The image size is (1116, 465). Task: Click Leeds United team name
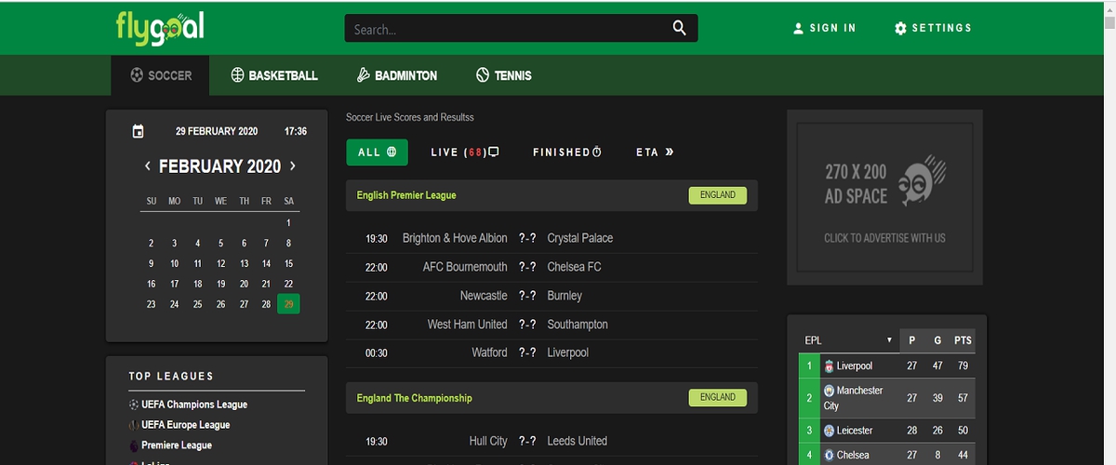(x=577, y=441)
